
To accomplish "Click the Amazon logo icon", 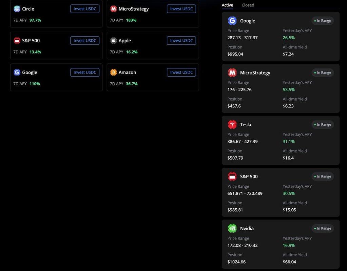I will (x=114, y=72).
